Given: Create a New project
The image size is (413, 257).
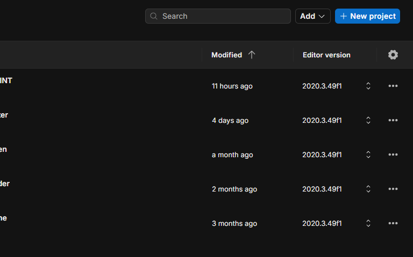Looking at the screenshot, I should 367,16.
